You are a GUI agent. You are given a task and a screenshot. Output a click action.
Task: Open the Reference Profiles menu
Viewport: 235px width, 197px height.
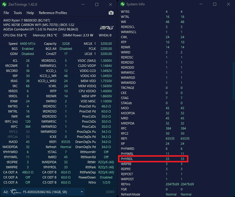(53, 13)
